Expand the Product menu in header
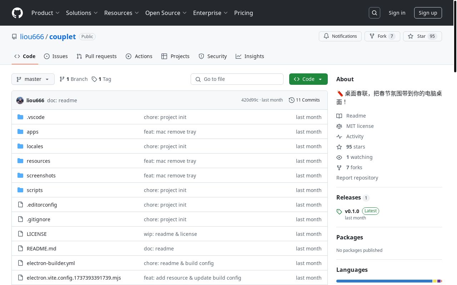The height and width of the screenshot is (285, 457). click(45, 13)
